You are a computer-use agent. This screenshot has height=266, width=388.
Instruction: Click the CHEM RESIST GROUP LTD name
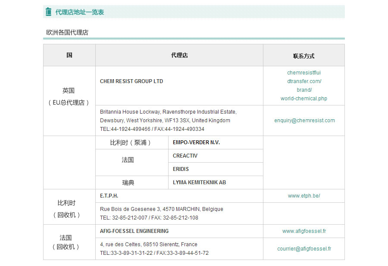tap(131, 81)
